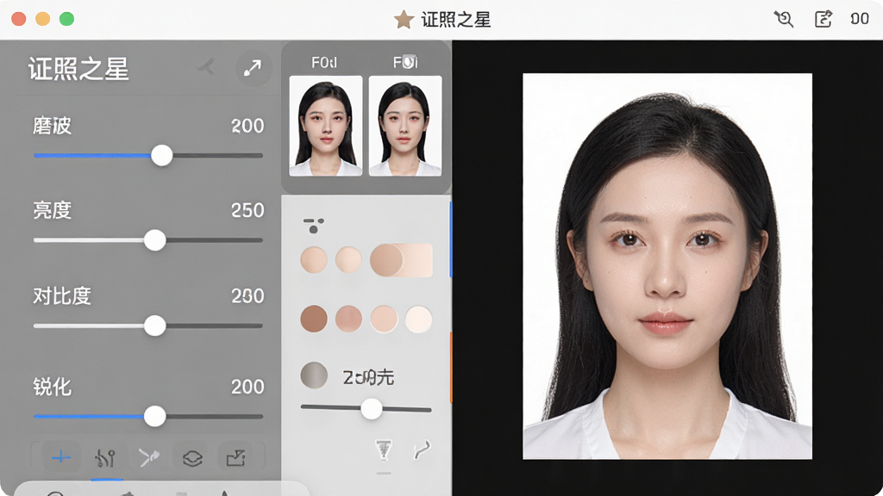Image resolution: width=883 pixels, height=496 pixels.
Task: Click the main ID photo preview
Action: pyautogui.click(x=667, y=266)
